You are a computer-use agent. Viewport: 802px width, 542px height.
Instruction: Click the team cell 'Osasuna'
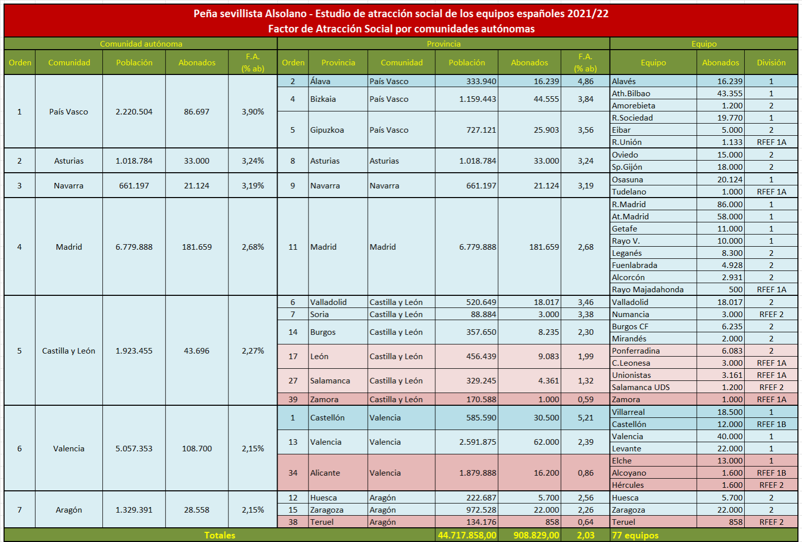pos(654,179)
